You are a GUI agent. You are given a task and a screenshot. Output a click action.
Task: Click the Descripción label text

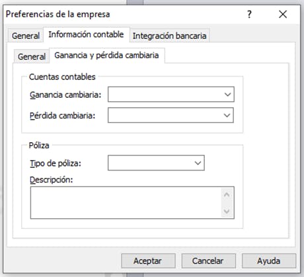click(52, 180)
